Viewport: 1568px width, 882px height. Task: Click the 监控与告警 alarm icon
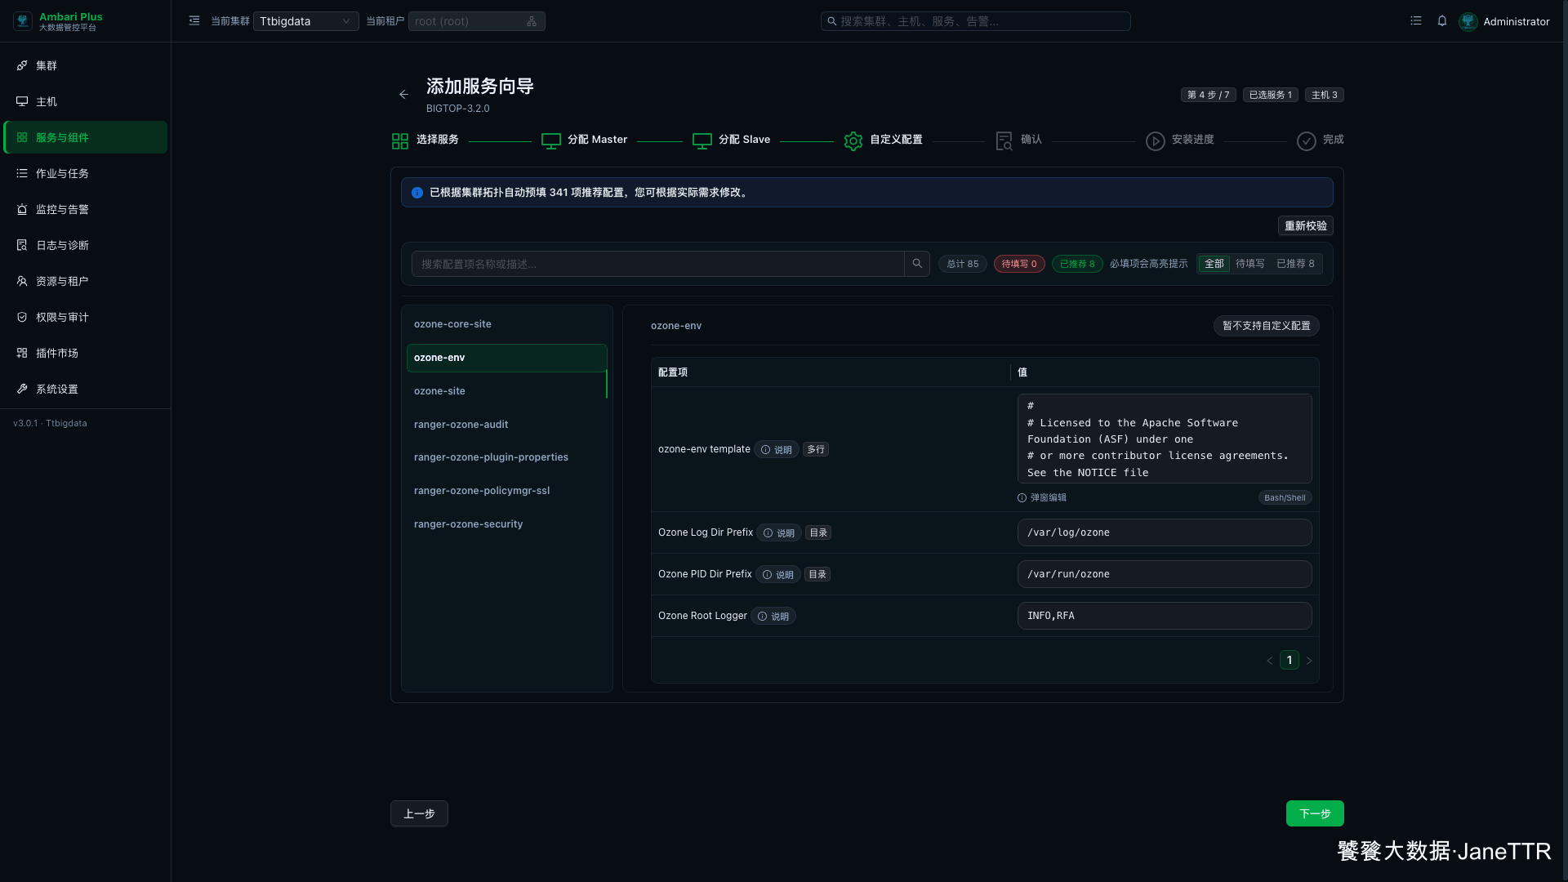(22, 209)
